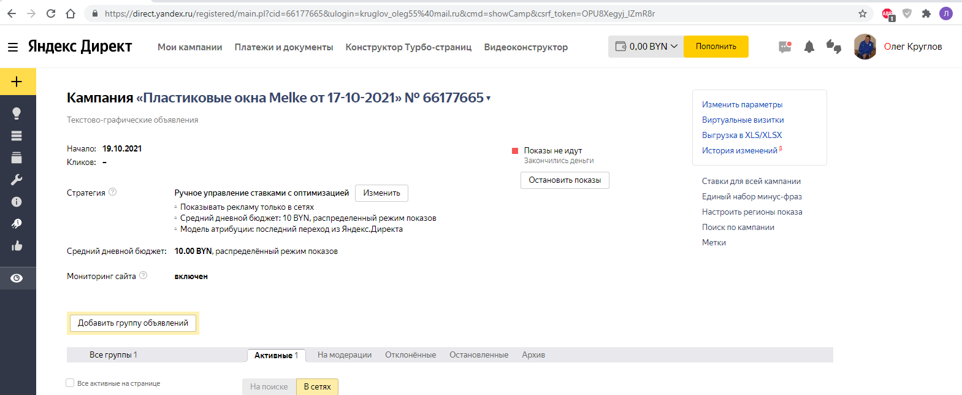This screenshot has width=962, height=395.
Task: Expand campaign title dropdown arrow after № 66177665
Action: pos(489,98)
